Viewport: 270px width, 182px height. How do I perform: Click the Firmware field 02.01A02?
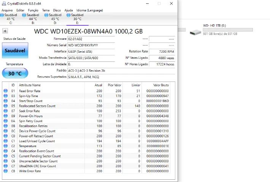click(91, 39)
